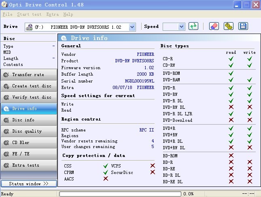Screen dimensions: 261x197
Task: Click the User changes remaining value 5
Action: (153, 146)
